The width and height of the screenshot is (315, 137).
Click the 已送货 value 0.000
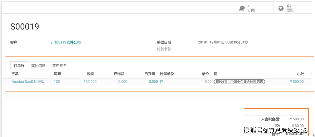coord(123,82)
